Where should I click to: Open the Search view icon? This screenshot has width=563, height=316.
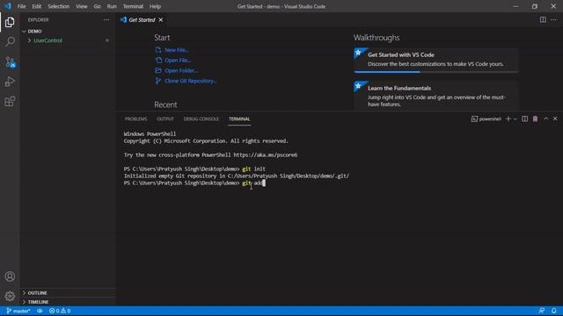pos(10,41)
